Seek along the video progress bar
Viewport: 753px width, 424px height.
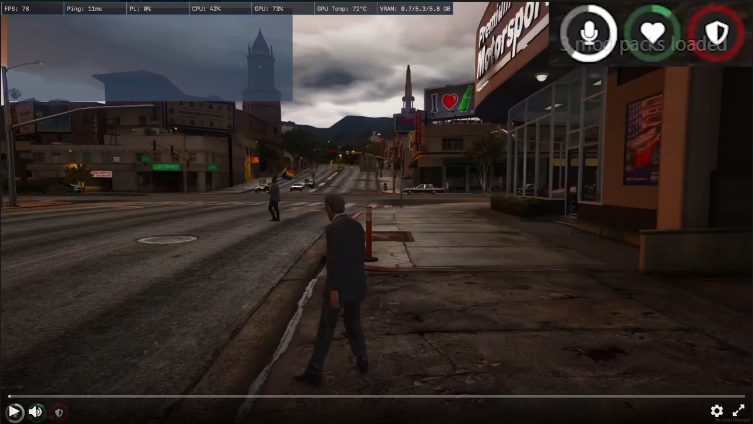tap(376, 396)
